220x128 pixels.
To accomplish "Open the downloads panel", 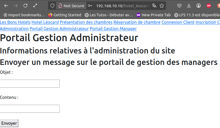I will [189, 6].
